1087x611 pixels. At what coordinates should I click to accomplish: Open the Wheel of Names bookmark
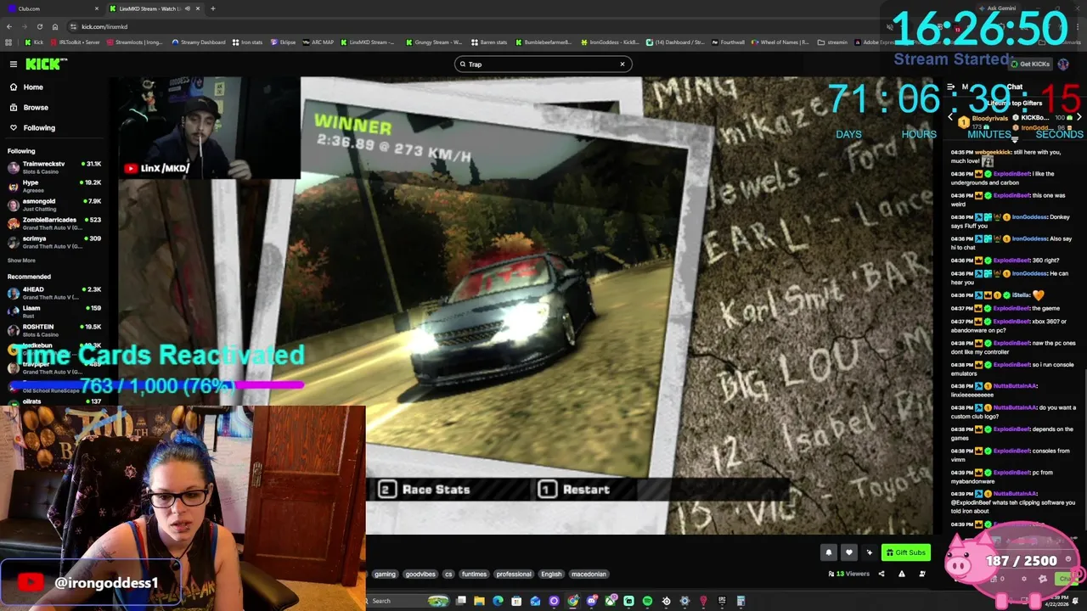(780, 42)
